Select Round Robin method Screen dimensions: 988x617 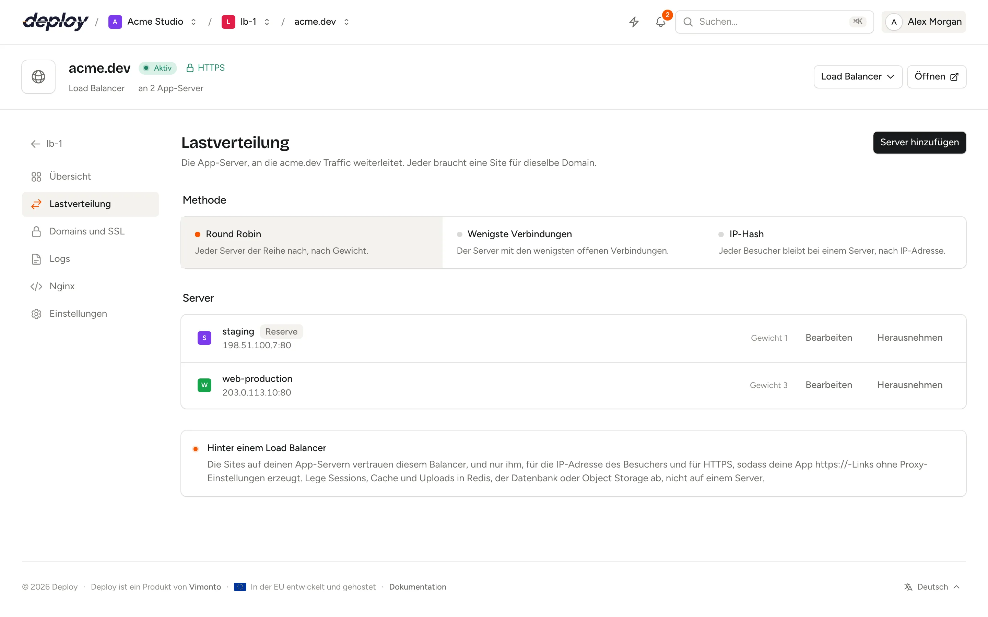(312, 242)
